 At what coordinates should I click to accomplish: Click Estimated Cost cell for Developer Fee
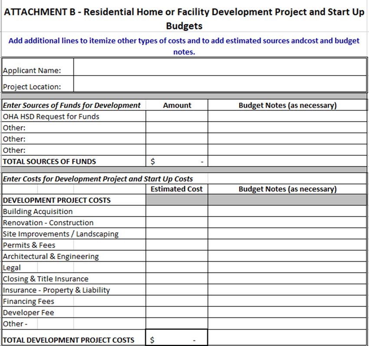click(177, 312)
